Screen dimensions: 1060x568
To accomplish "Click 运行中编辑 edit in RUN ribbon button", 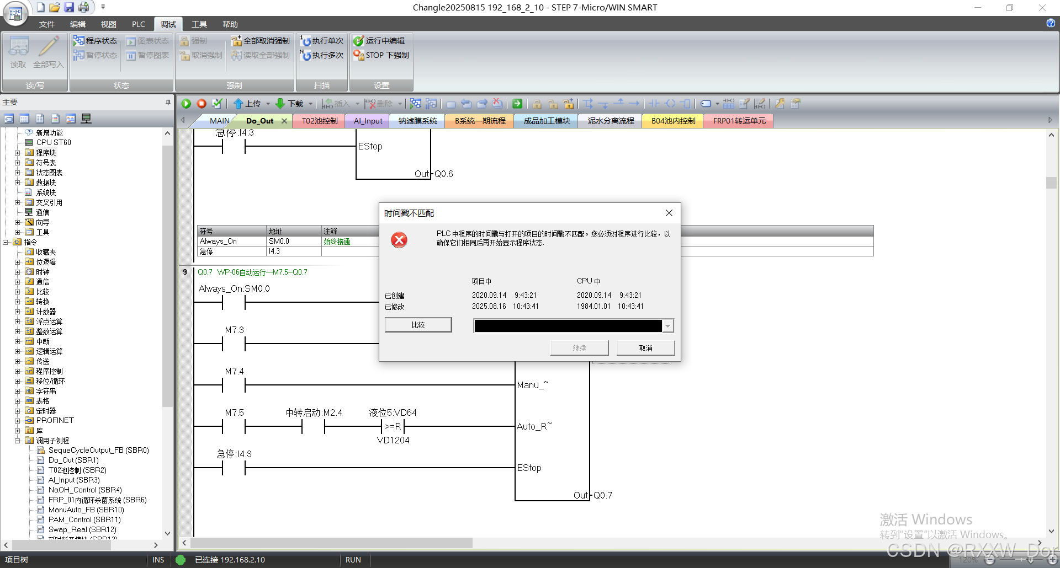I will point(379,41).
